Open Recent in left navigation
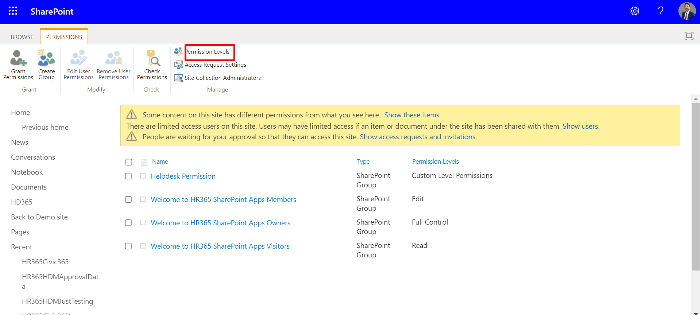 (x=22, y=247)
